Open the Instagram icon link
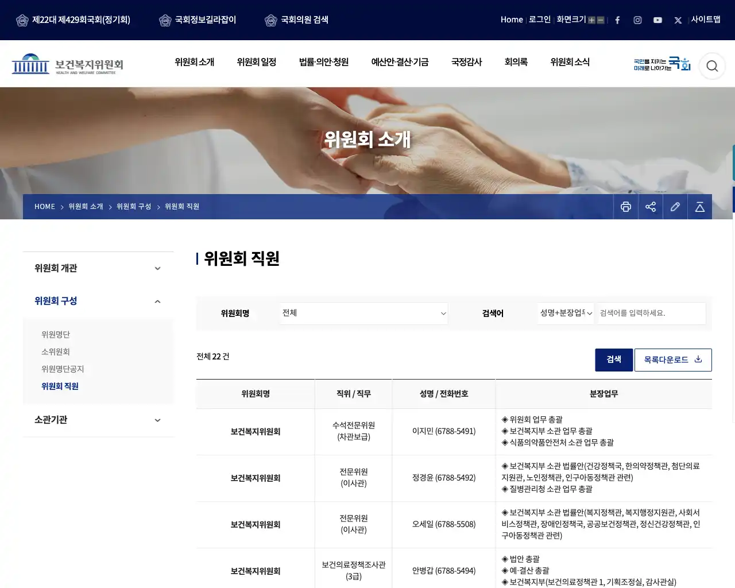Screen dimensions: 735x588 click(637, 20)
